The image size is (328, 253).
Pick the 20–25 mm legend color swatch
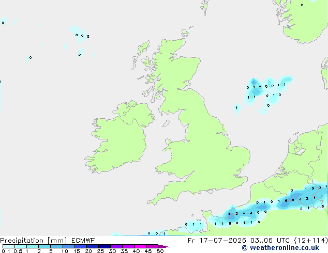click(x=93, y=246)
